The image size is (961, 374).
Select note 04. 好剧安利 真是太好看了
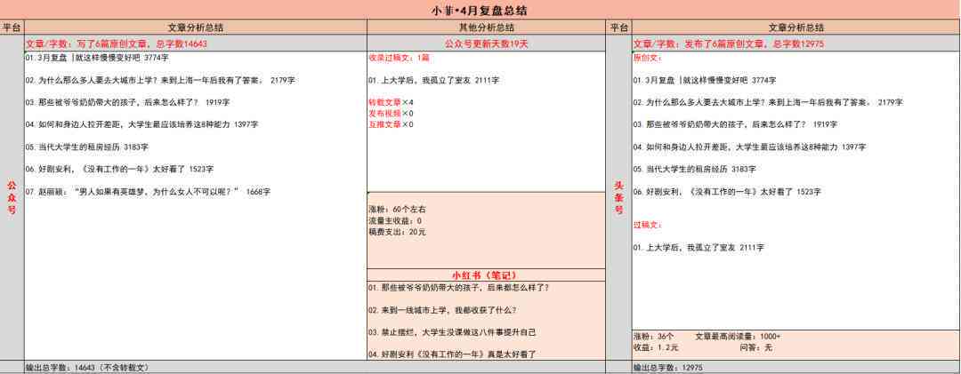[452, 354]
